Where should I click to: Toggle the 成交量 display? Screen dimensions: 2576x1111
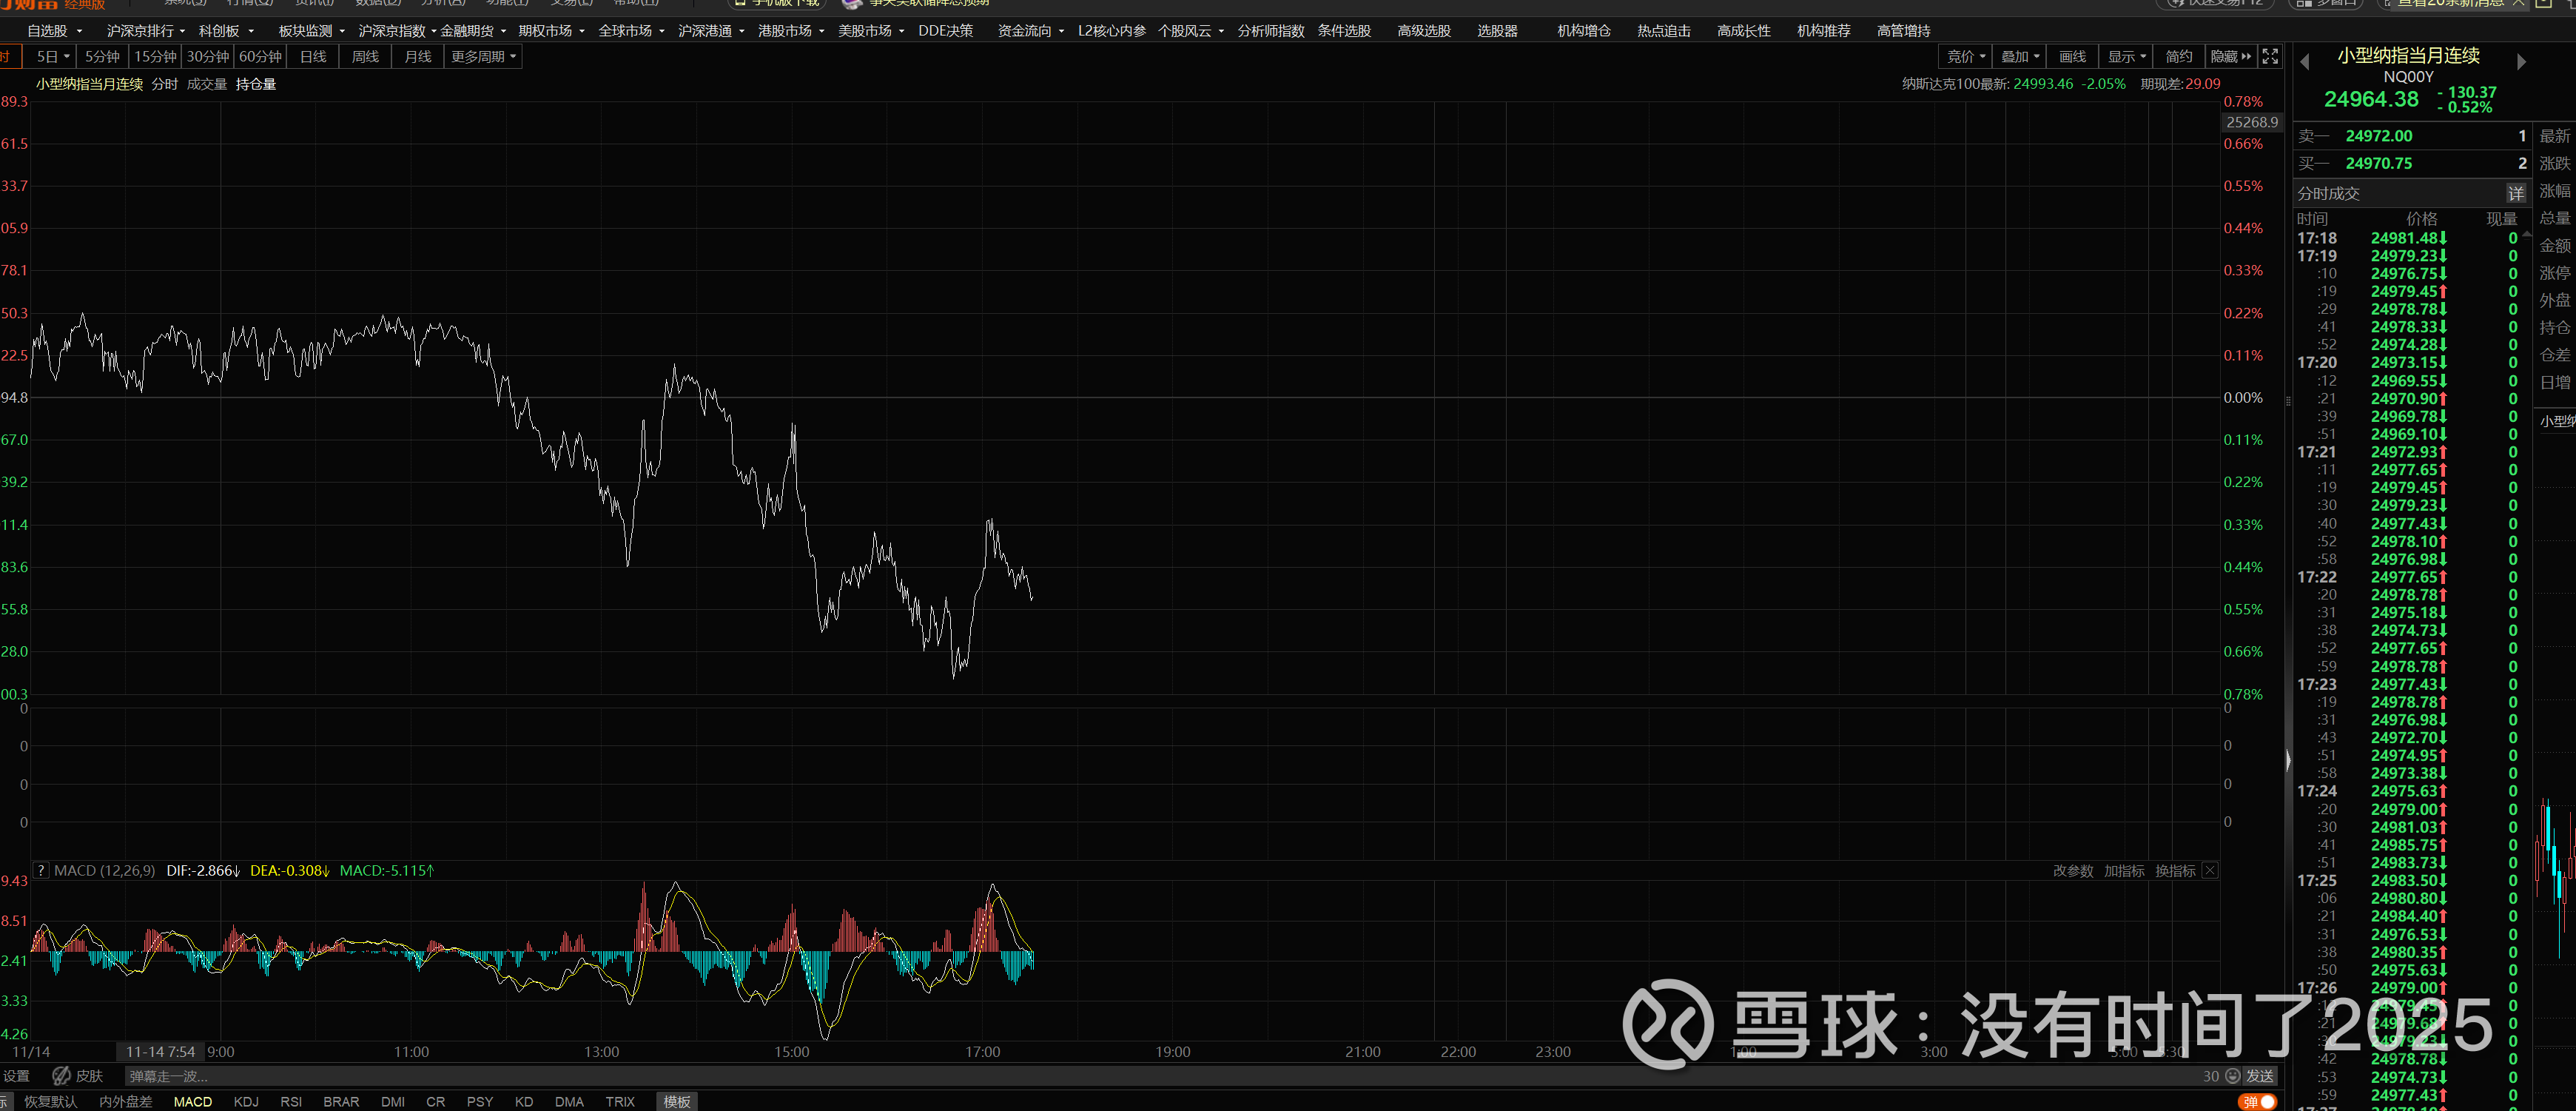point(206,84)
